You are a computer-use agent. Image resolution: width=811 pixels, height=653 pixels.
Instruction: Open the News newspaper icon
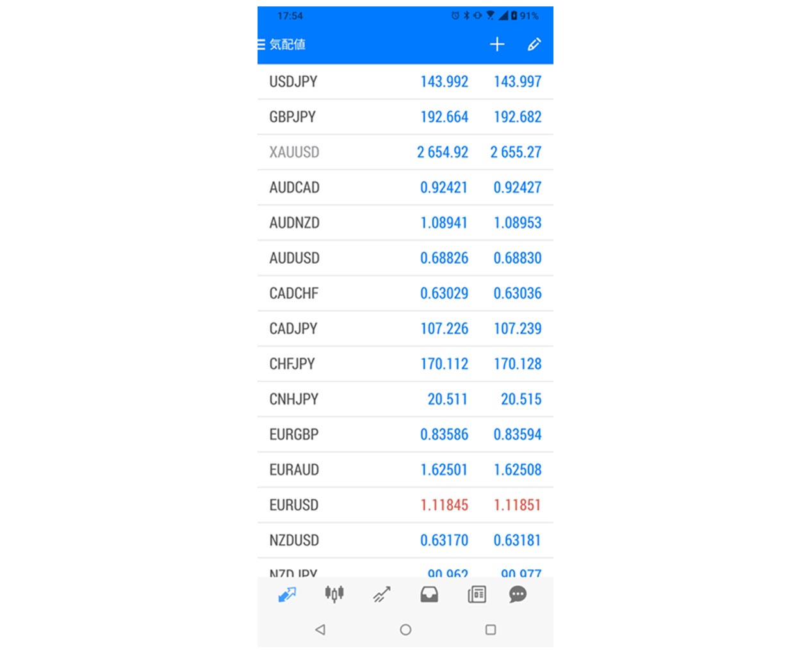pyautogui.click(x=477, y=595)
